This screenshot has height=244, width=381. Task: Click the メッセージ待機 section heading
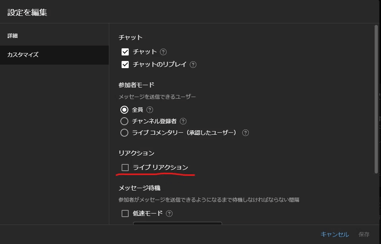139,188
